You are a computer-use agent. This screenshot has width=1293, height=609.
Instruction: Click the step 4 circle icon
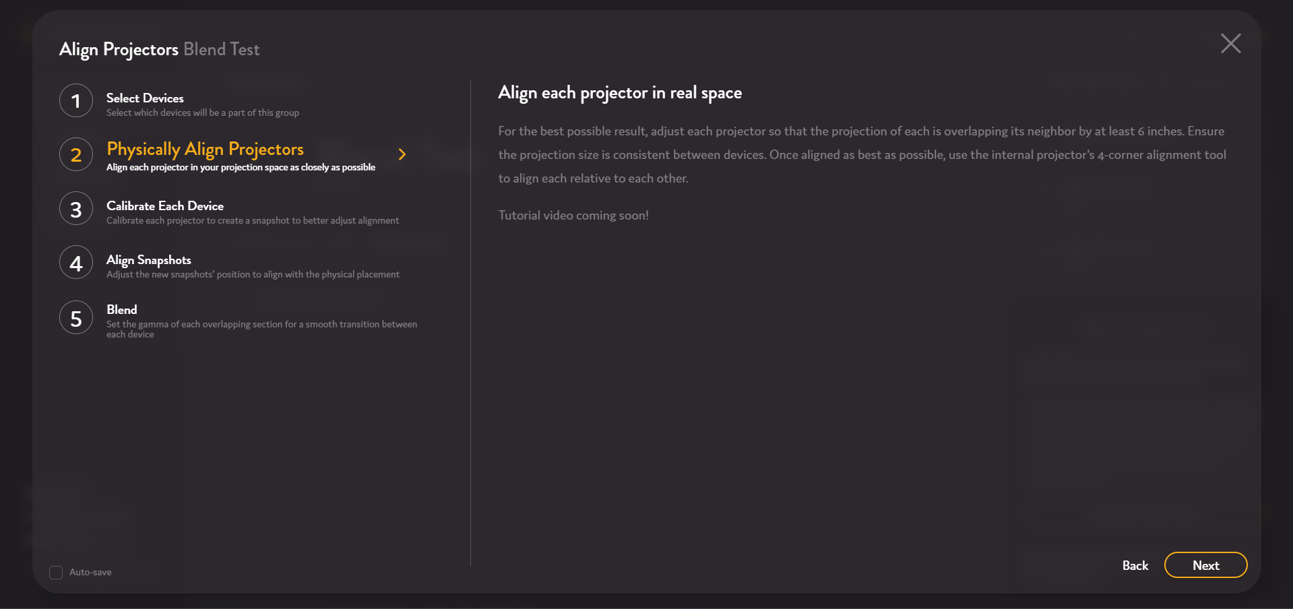click(76, 263)
